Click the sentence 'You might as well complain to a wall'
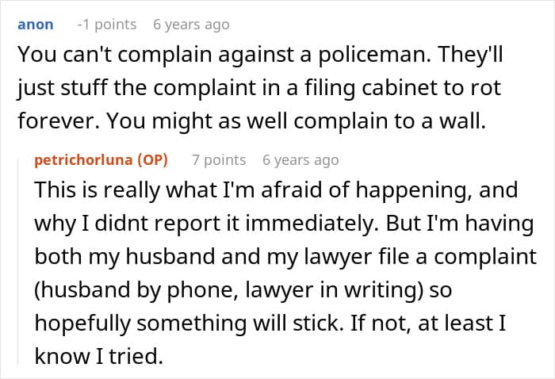 (297, 121)
